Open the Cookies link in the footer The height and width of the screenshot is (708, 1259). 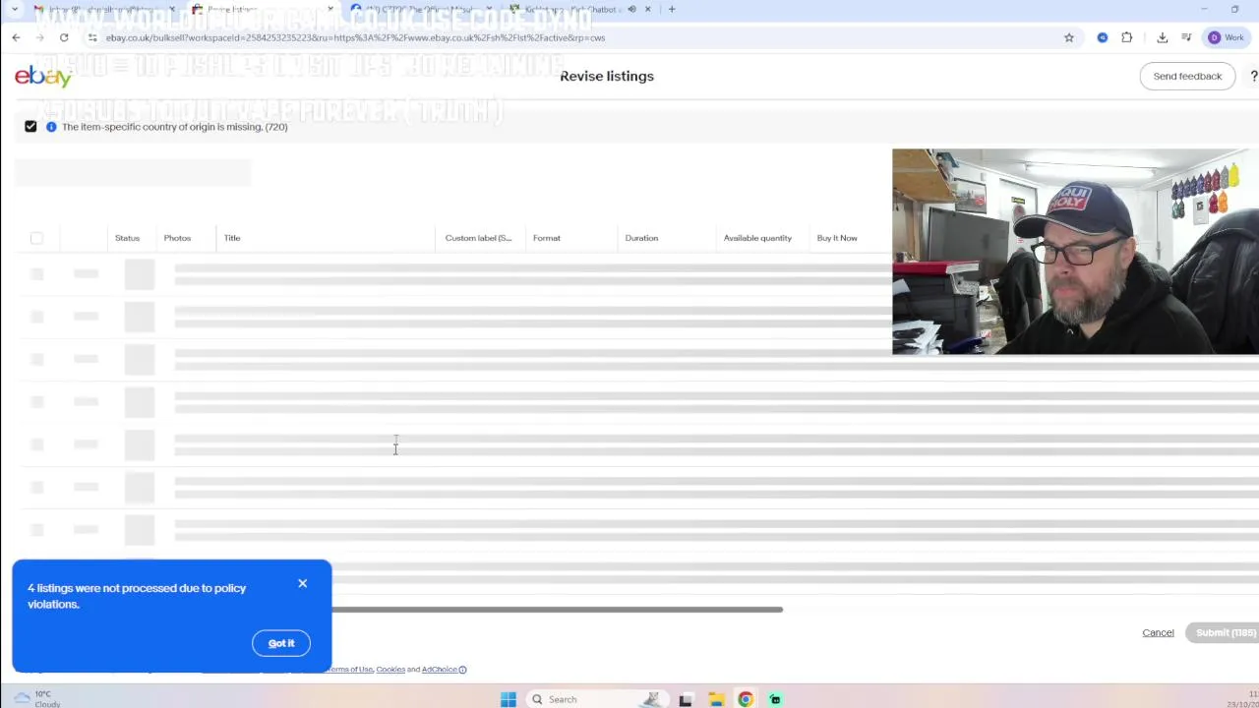coord(390,670)
